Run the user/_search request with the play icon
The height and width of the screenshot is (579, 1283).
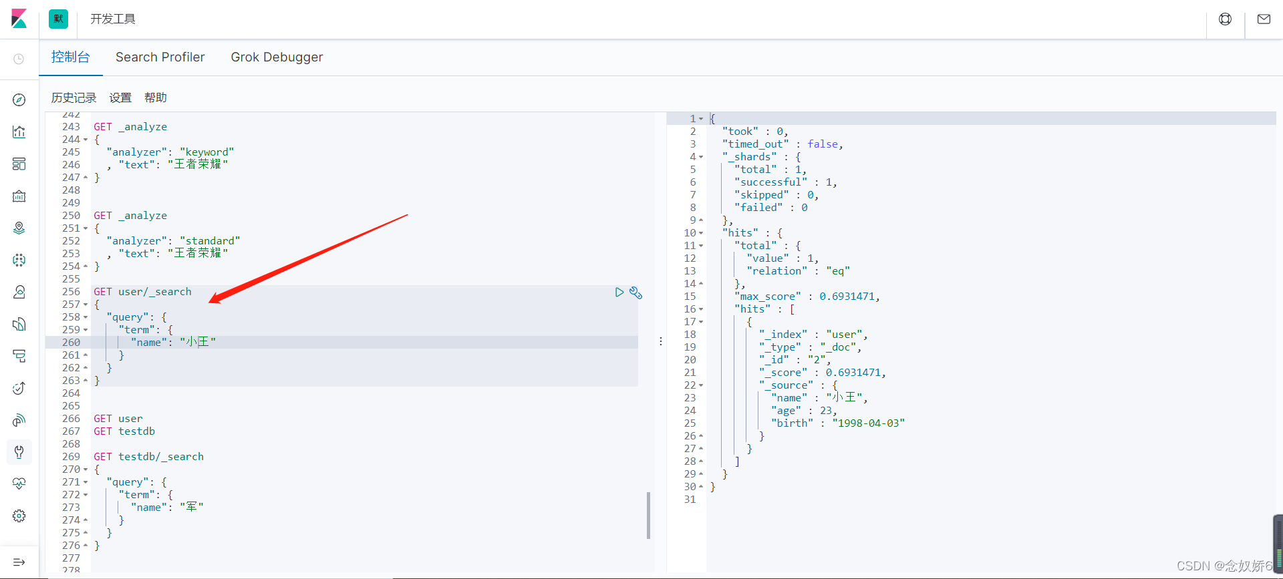click(x=619, y=293)
